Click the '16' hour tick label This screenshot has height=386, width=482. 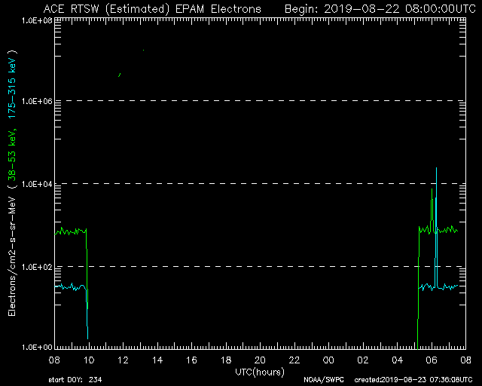point(191,360)
